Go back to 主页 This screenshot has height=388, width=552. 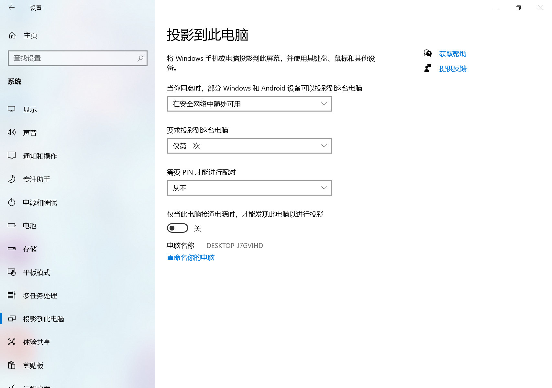tap(30, 35)
